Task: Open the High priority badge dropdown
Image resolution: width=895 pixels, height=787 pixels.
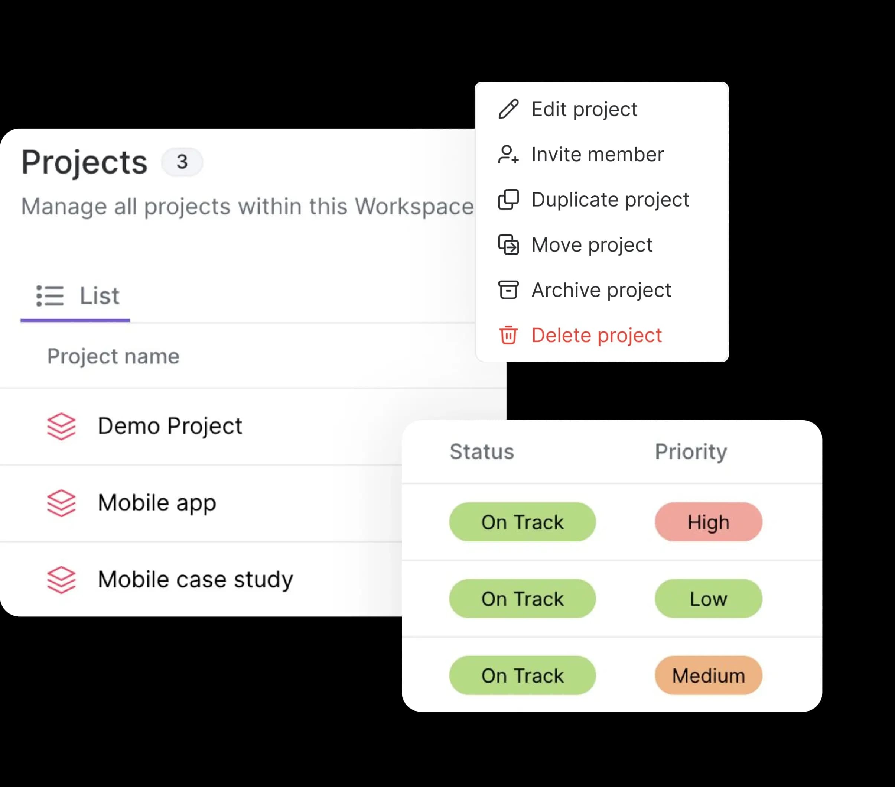Action: (x=708, y=522)
